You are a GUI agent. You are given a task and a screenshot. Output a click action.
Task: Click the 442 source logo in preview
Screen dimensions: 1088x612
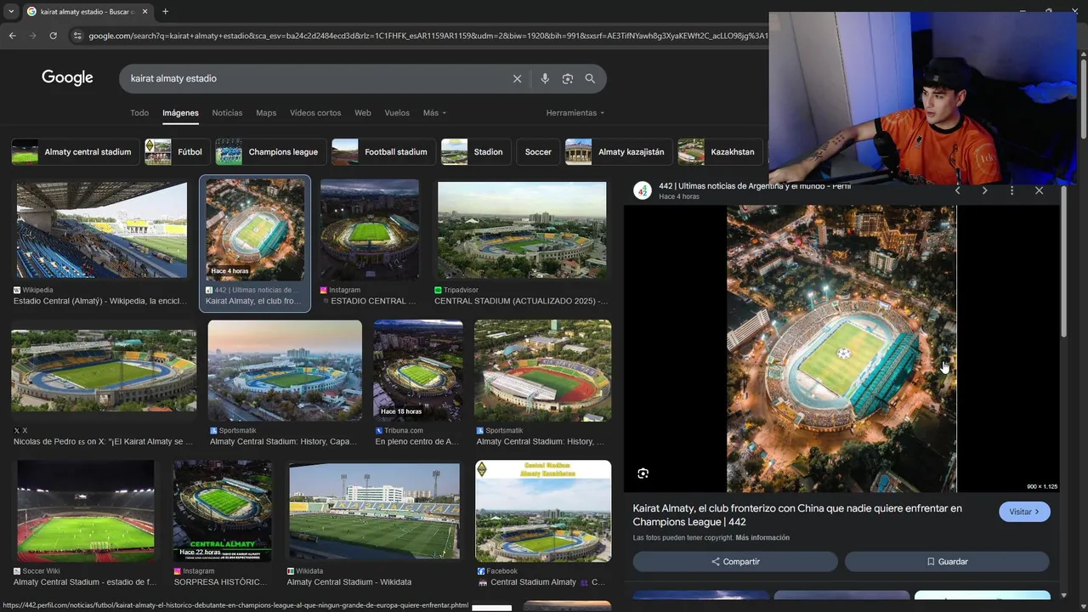pos(642,190)
